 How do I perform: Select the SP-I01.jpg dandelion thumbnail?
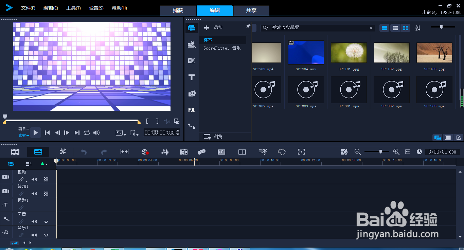click(349, 53)
